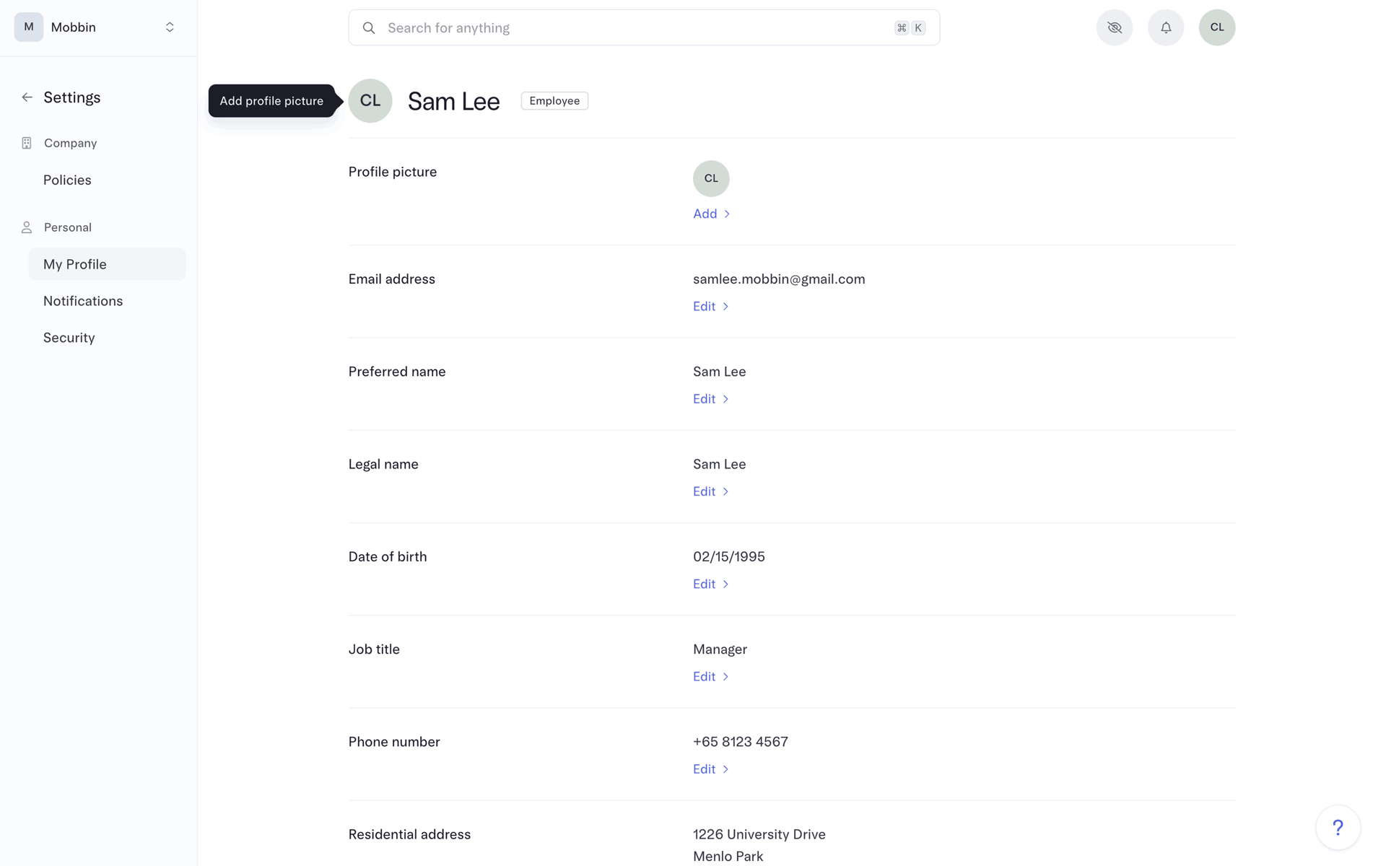
Task: Edit the preferred name
Action: [711, 399]
